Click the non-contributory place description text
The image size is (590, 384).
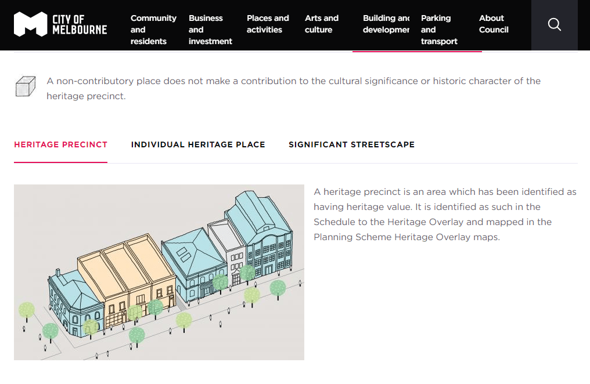pyautogui.click(x=293, y=88)
